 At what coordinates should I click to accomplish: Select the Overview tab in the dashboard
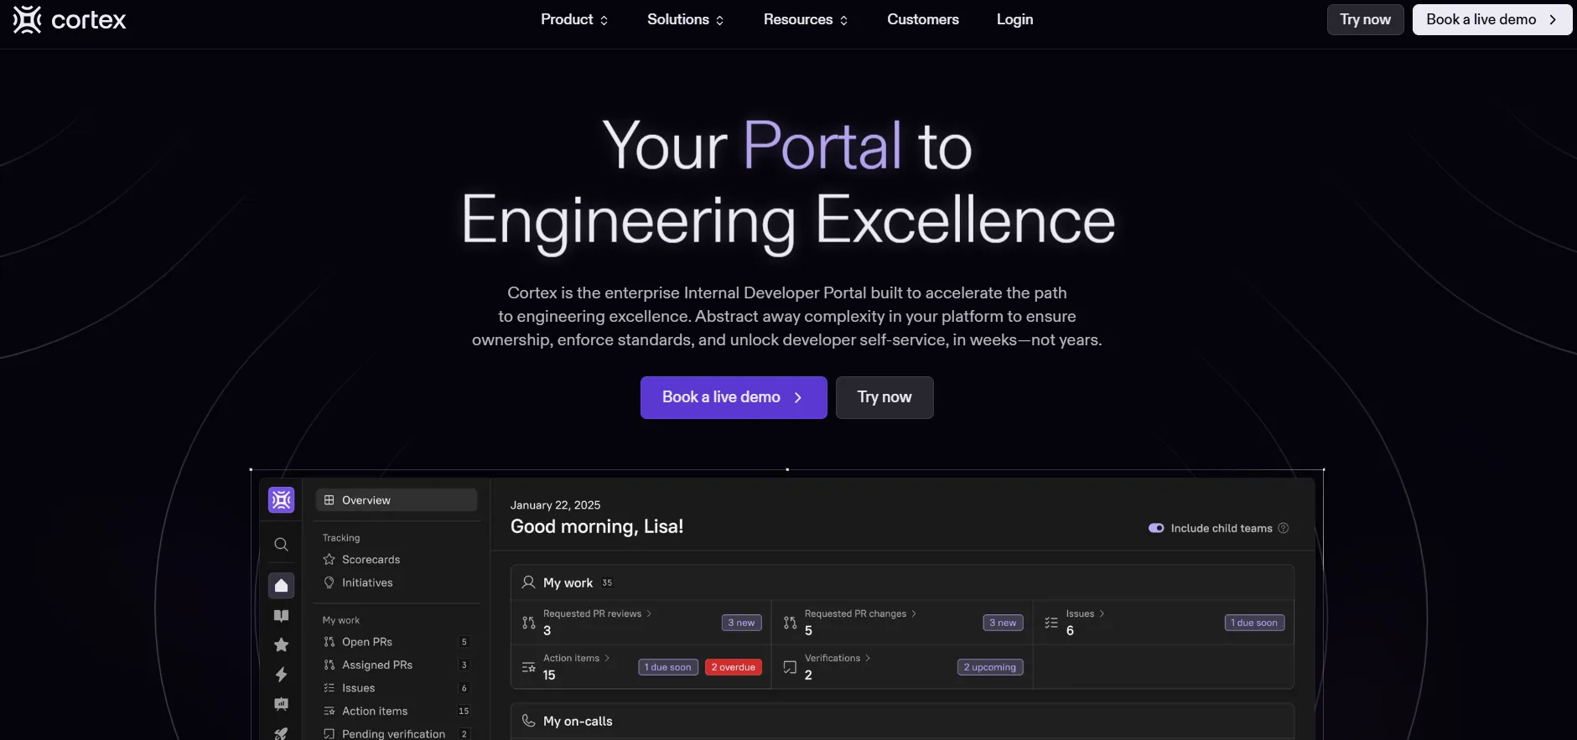point(396,500)
